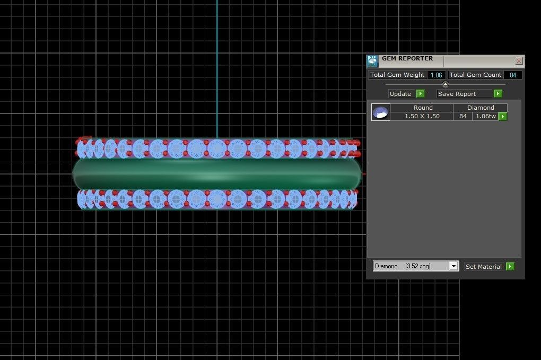Click the '1.06tw' weight cell

point(485,116)
